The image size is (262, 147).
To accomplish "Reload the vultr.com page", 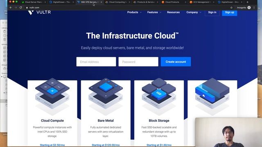I will coord(21,7).
